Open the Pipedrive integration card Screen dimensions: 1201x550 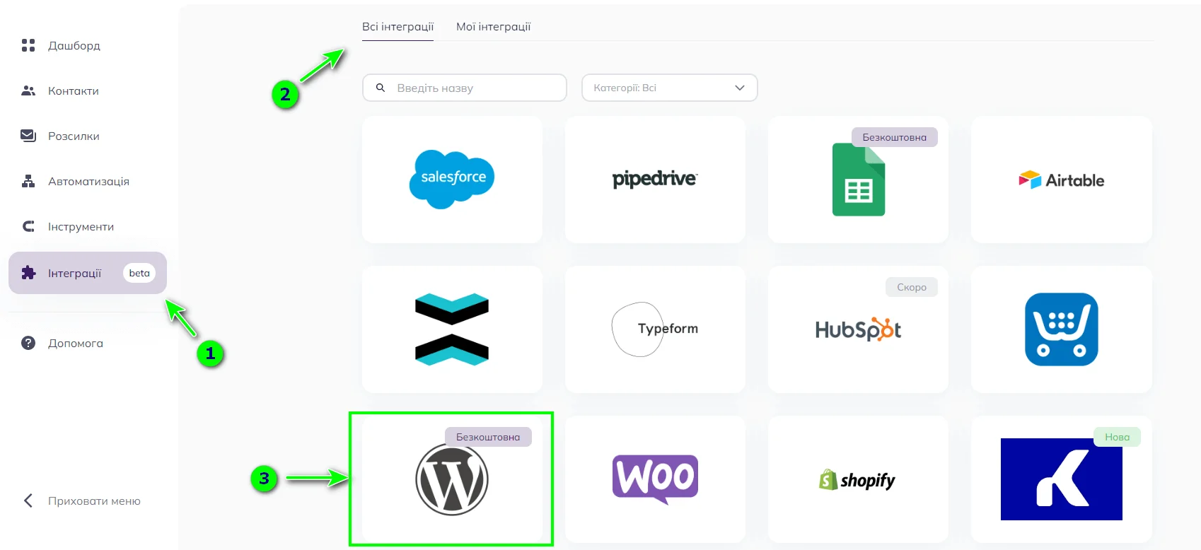point(655,180)
